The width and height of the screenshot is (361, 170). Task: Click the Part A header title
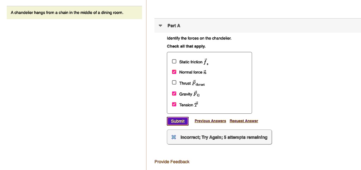click(x=174, y=26)
